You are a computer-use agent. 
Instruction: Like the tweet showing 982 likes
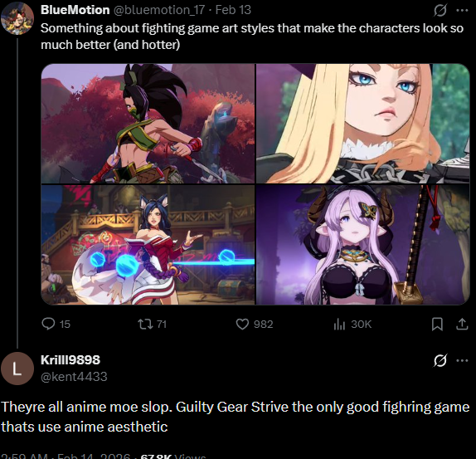tap(242, 324)
